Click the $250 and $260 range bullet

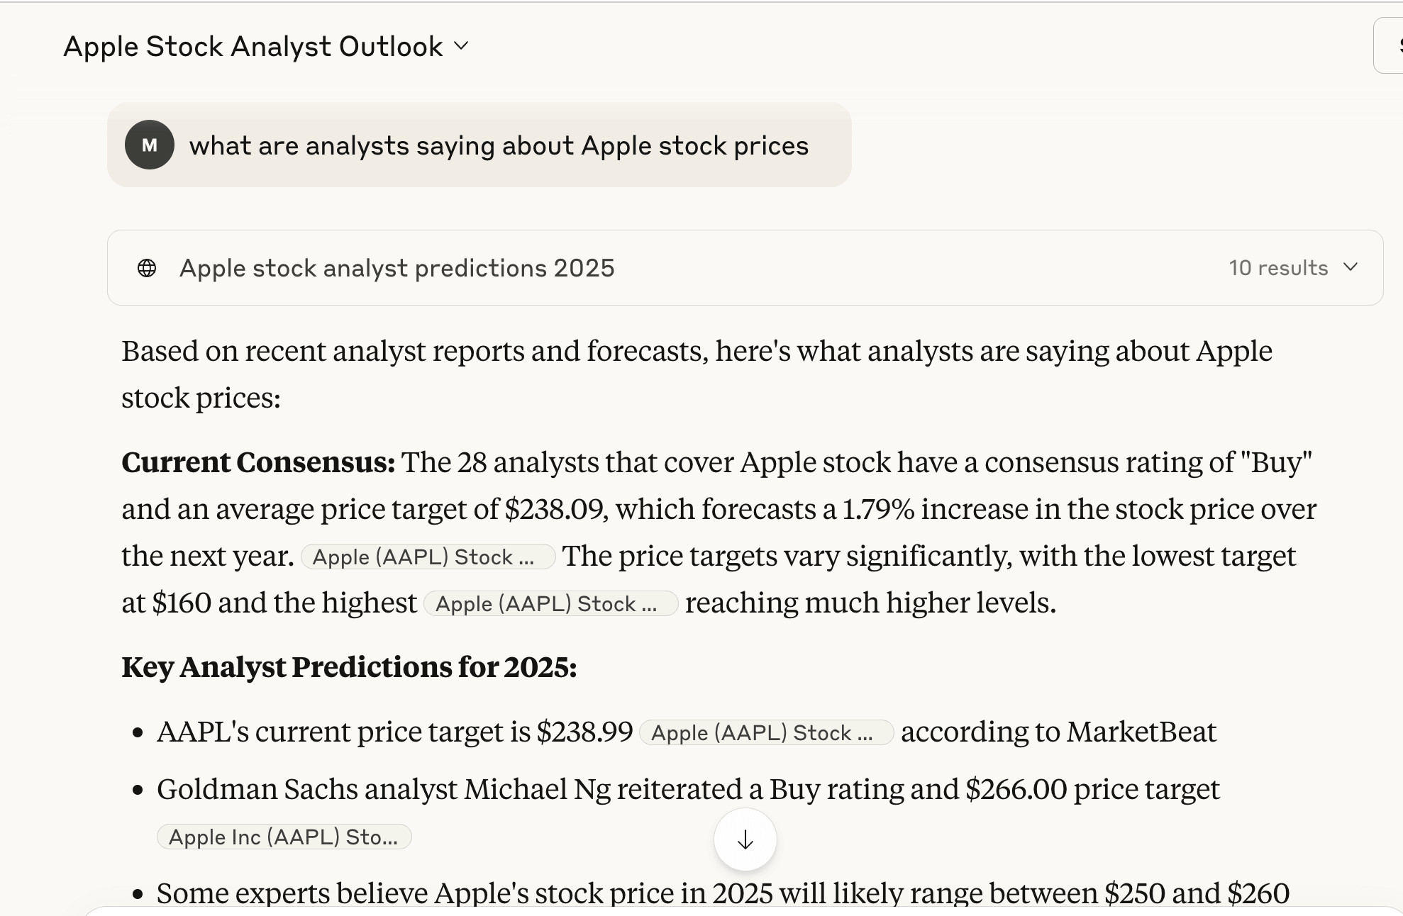click(x=722, y=893)
